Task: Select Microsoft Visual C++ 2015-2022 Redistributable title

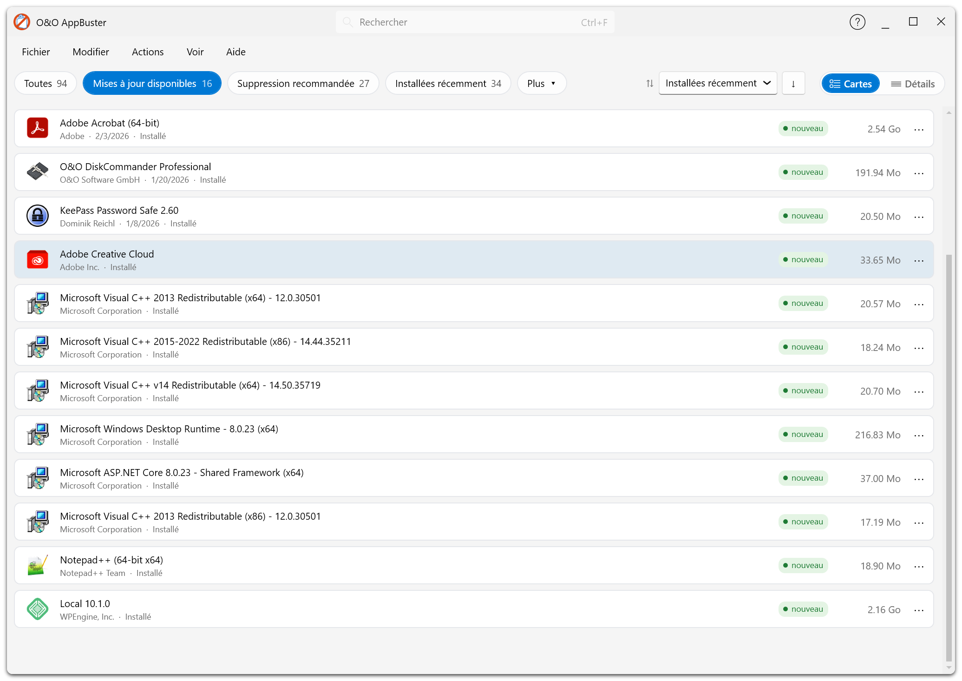Action: (x=205, y=341)
